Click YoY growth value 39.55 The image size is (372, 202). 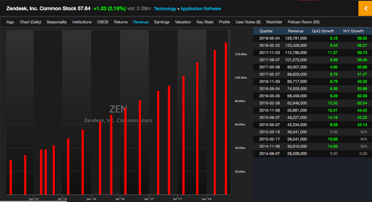pos(362,38)
